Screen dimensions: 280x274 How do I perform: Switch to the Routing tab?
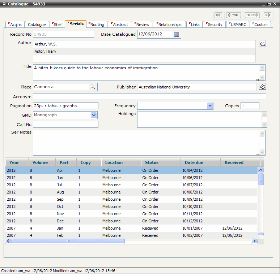pyautogui.click(x=97, y=25)
